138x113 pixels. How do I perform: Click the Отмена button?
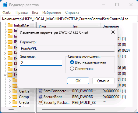[x=103, y=81]
